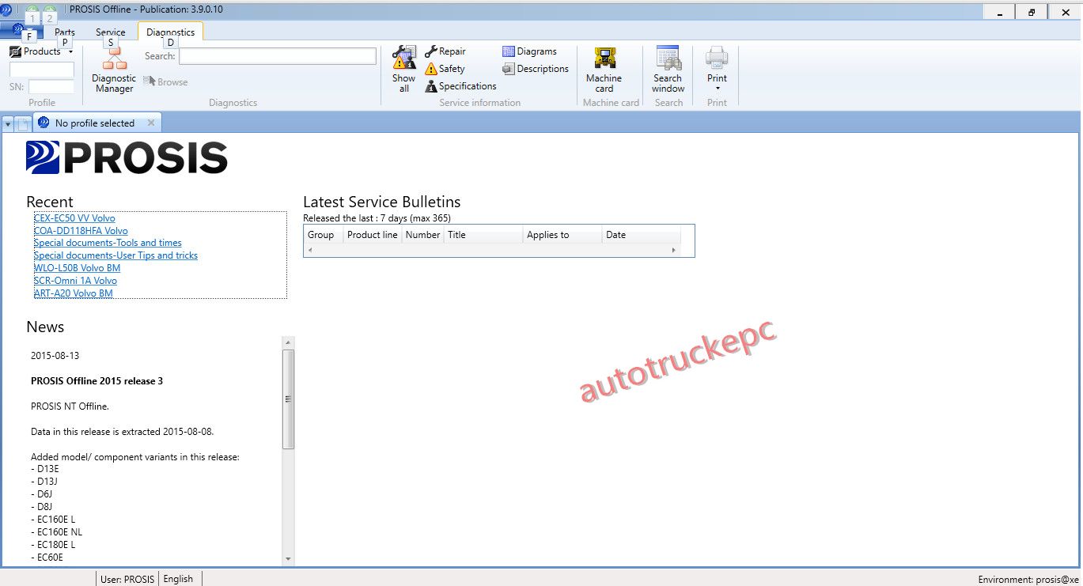Open Diagrams service information
The image size is (1083, 586).
click(529, 51)
